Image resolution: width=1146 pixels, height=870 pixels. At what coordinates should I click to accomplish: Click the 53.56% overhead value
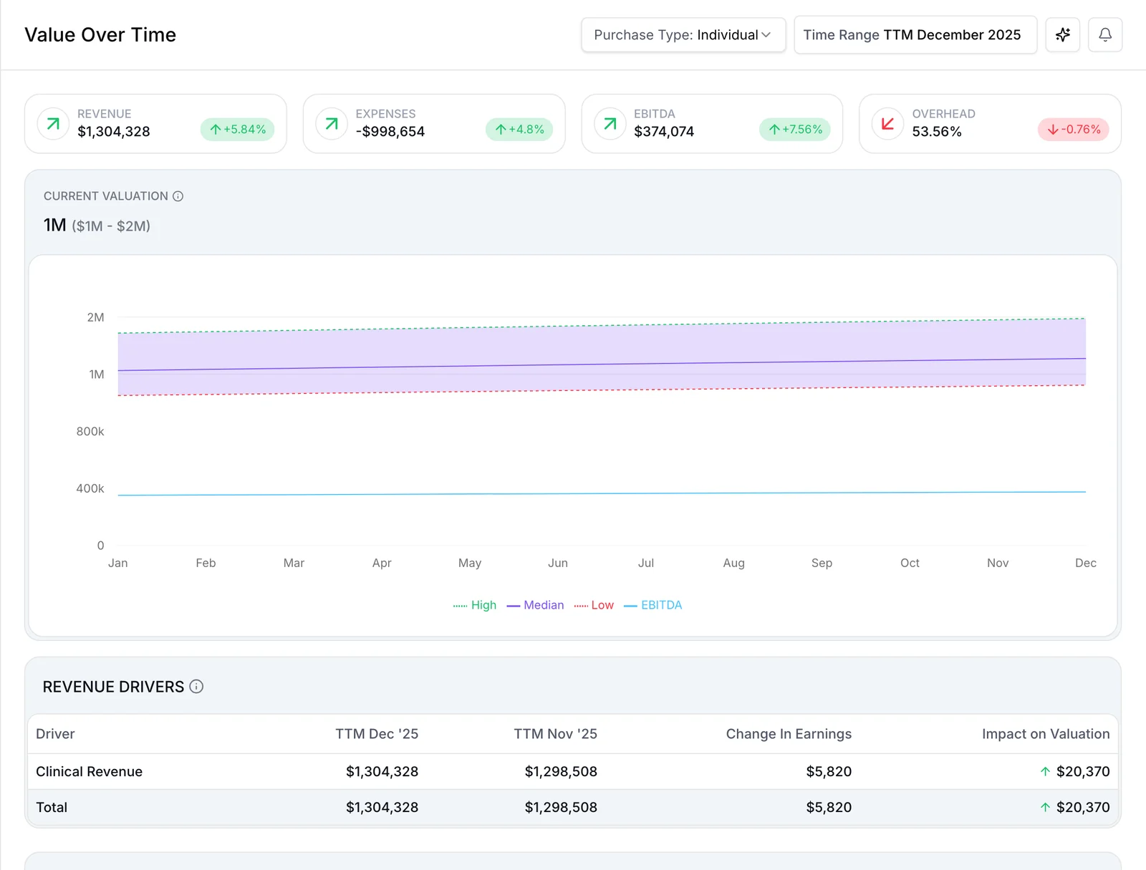coord(937,132)
